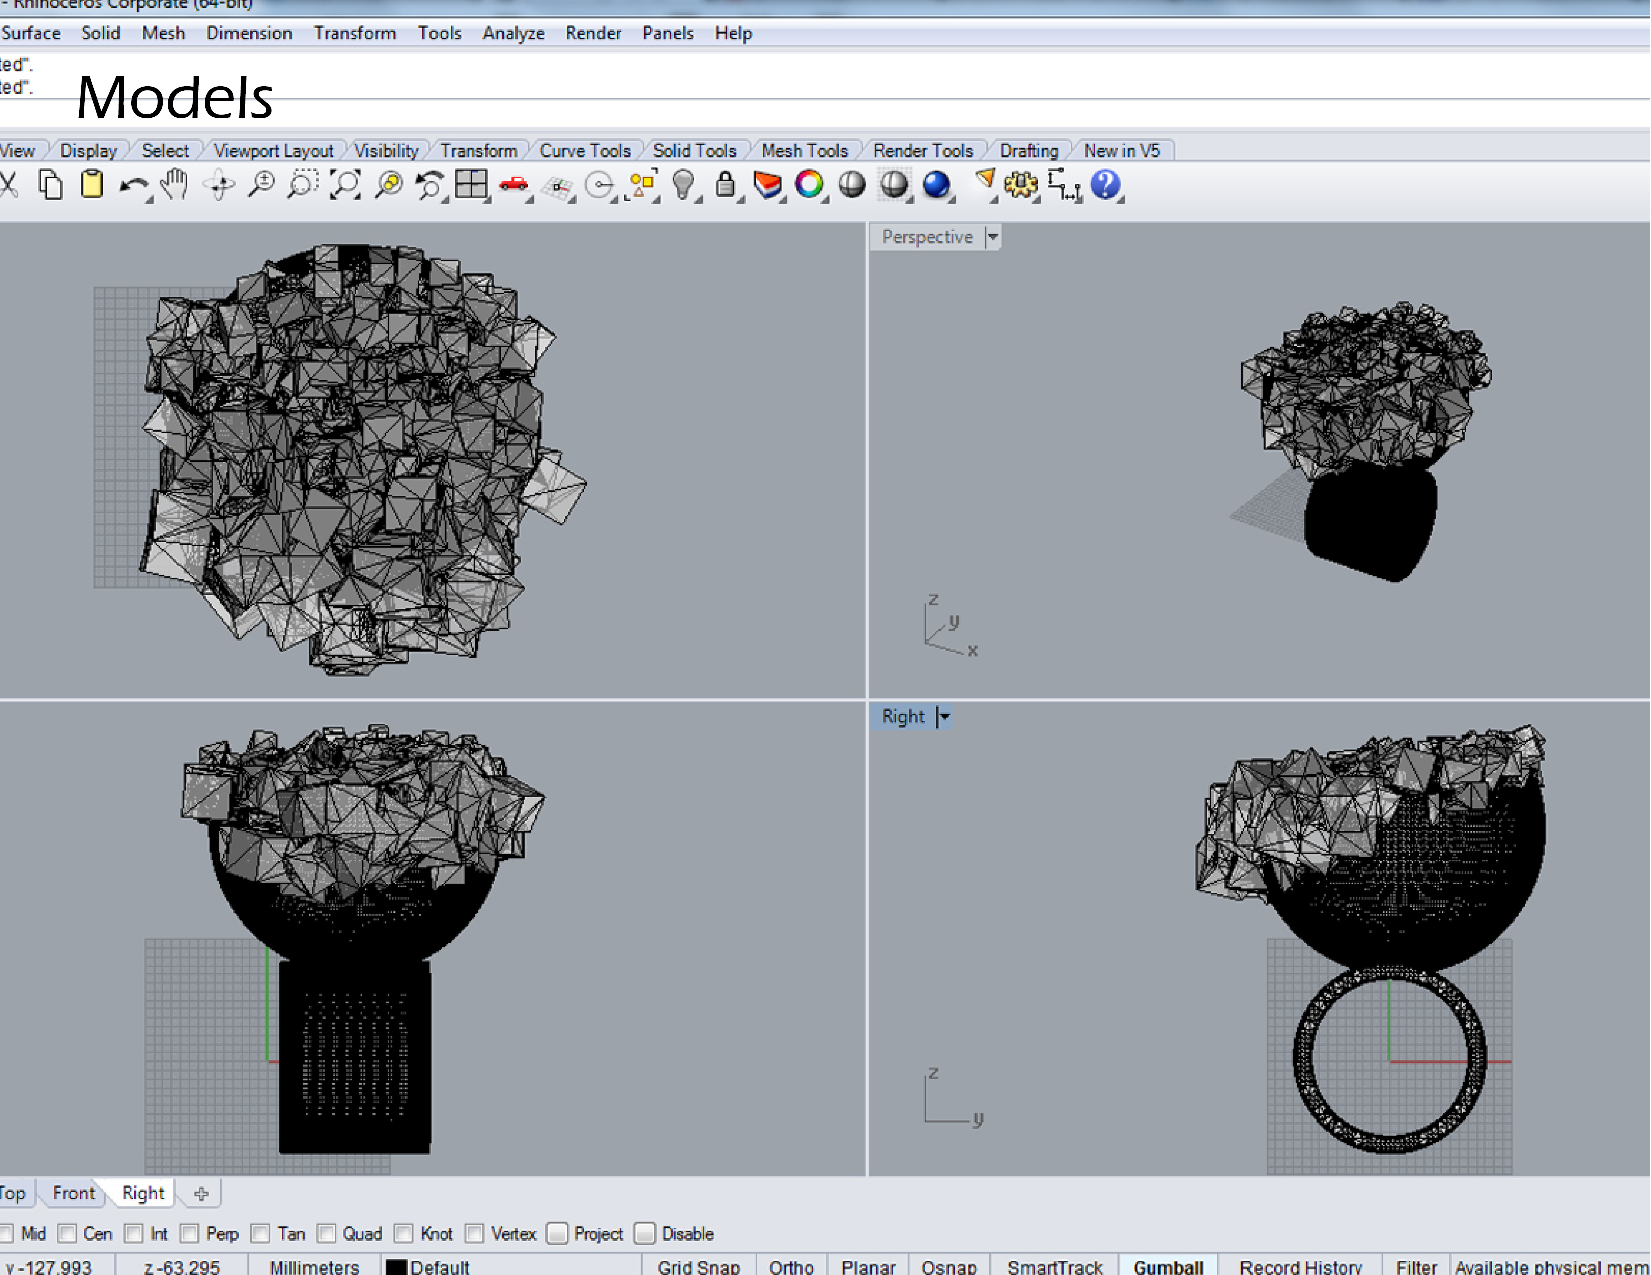Open the Analyze menu
This screenshot has height=1275, width=1651.
(x=513, y=34)
